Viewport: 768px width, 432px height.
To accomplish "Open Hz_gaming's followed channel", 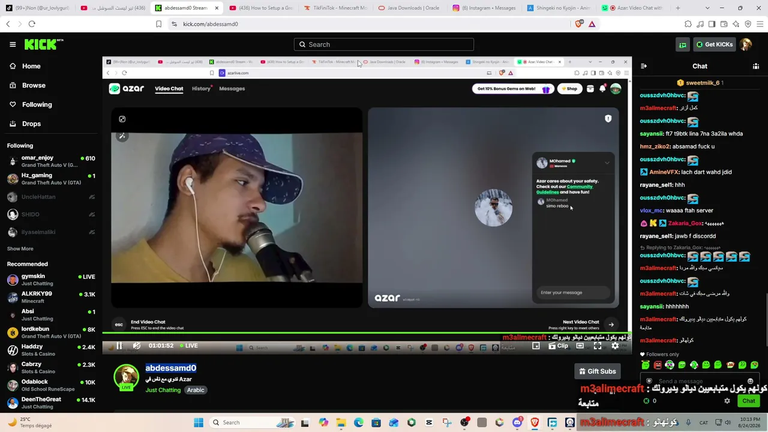I will [51, 179].
